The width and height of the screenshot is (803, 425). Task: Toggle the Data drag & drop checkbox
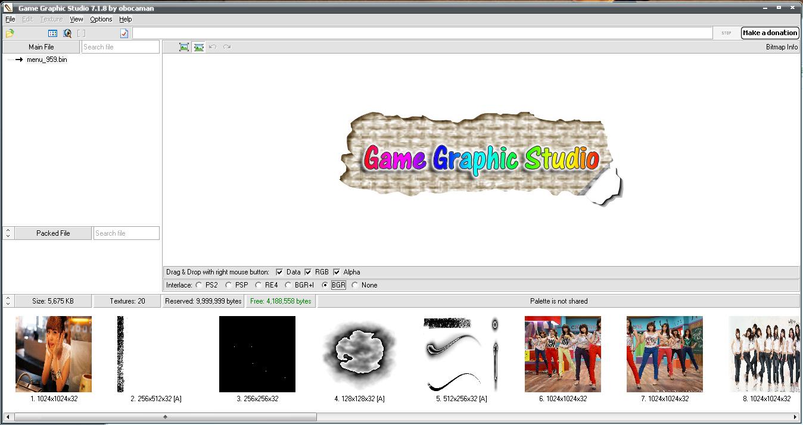click(279, 272)
